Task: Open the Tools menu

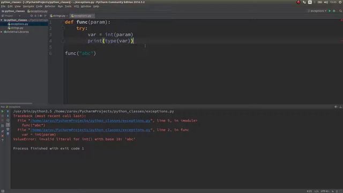Action: [68, 6]
